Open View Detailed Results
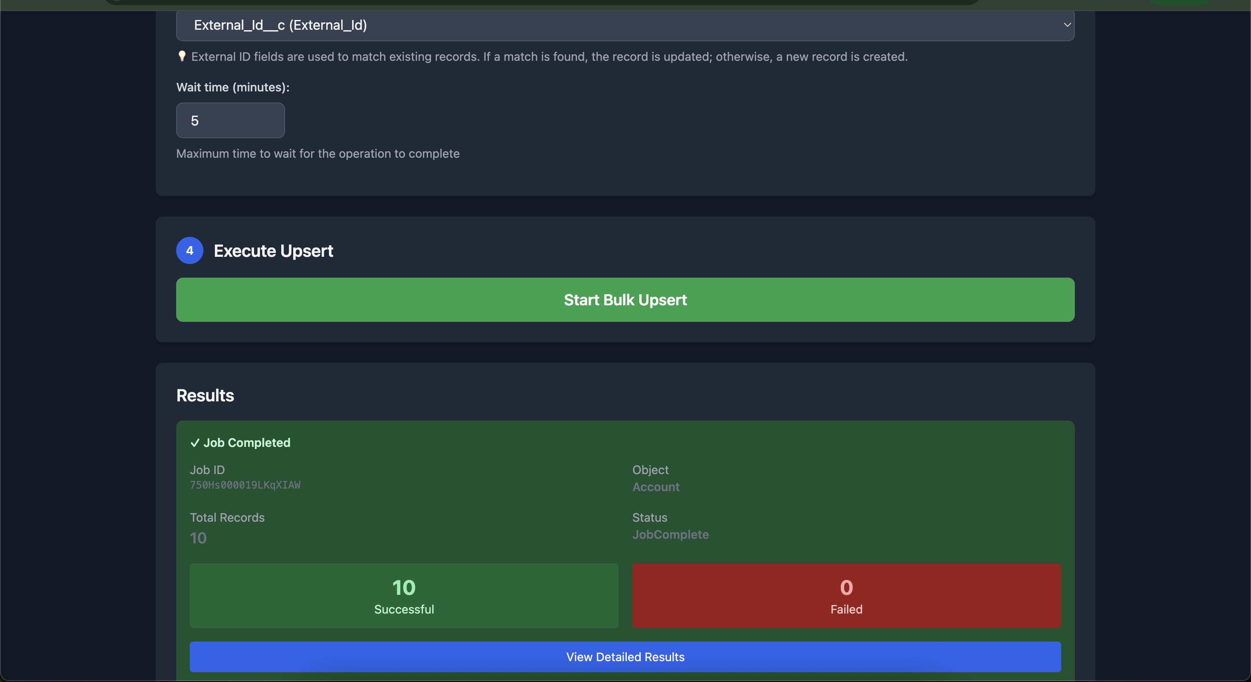The height and width of the screenshot is (682, 1251). pyautogui.click(x=625, y=657)
